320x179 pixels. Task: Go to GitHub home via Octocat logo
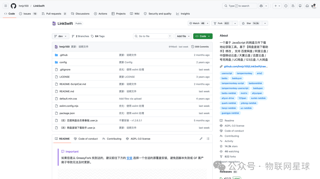point(13,6)
